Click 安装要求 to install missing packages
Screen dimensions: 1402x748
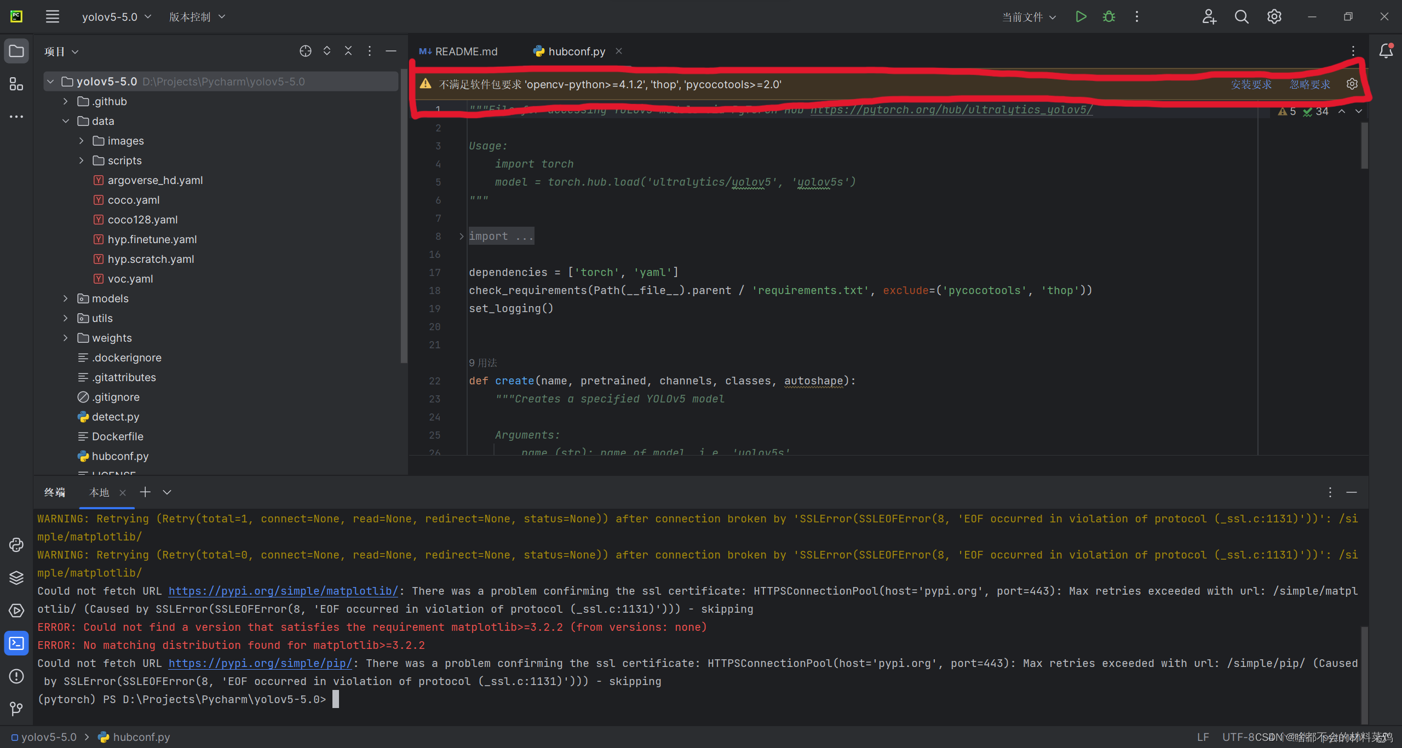[x=1251, y=84]
